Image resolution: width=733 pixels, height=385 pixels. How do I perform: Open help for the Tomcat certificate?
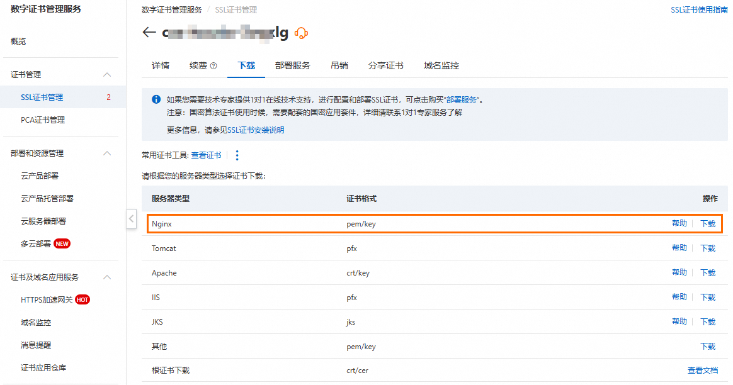tap(679, 248)
